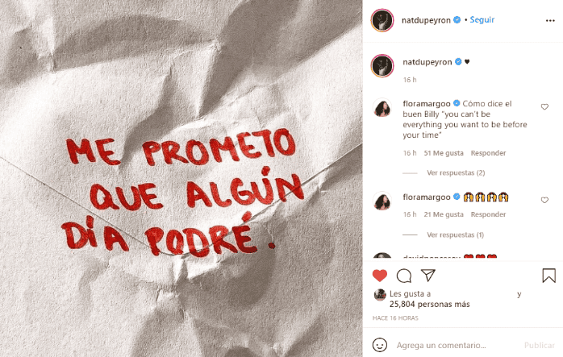Open the emoji picker smiley icon
The width and height of the screenshot is (563, 357).
tap(380, 345)
